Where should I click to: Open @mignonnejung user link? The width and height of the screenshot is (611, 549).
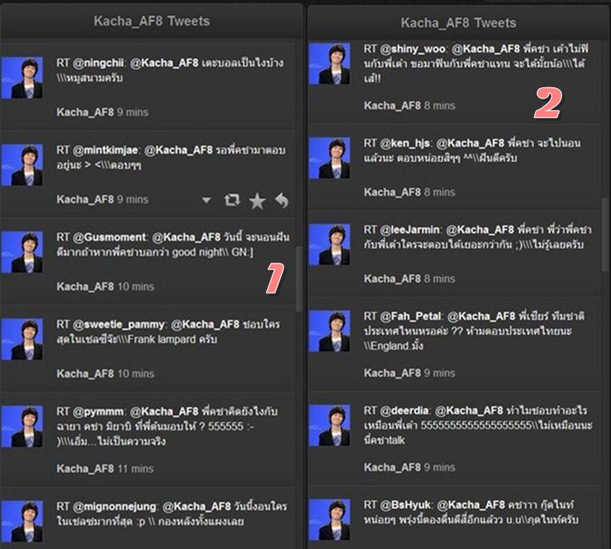[114, 506]
